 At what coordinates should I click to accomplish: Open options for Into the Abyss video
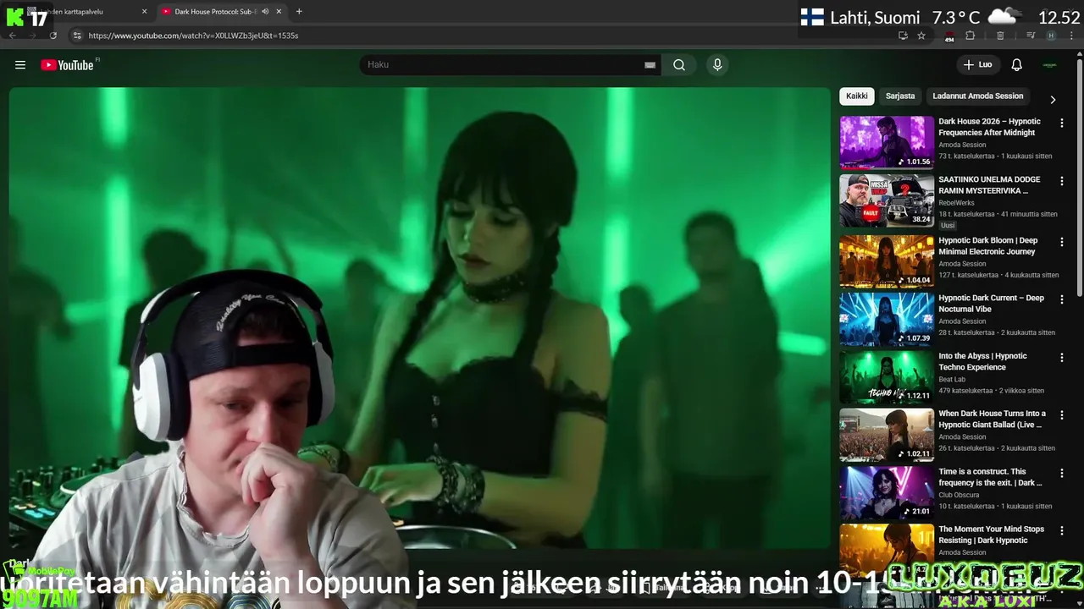1062,358
